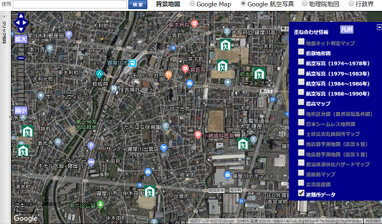Pan the map left with the arrow control
382x224 pixels.
pyautogui.click(x=17, y=22)
